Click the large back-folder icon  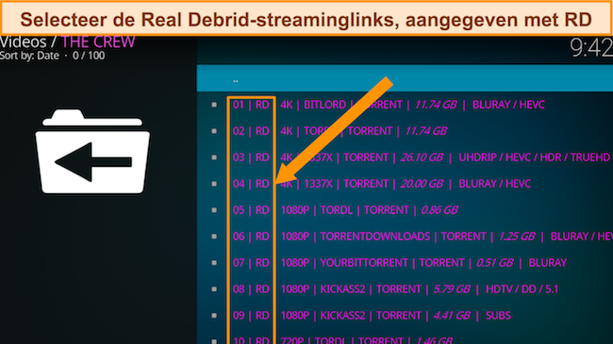click(x=92, y=152)
